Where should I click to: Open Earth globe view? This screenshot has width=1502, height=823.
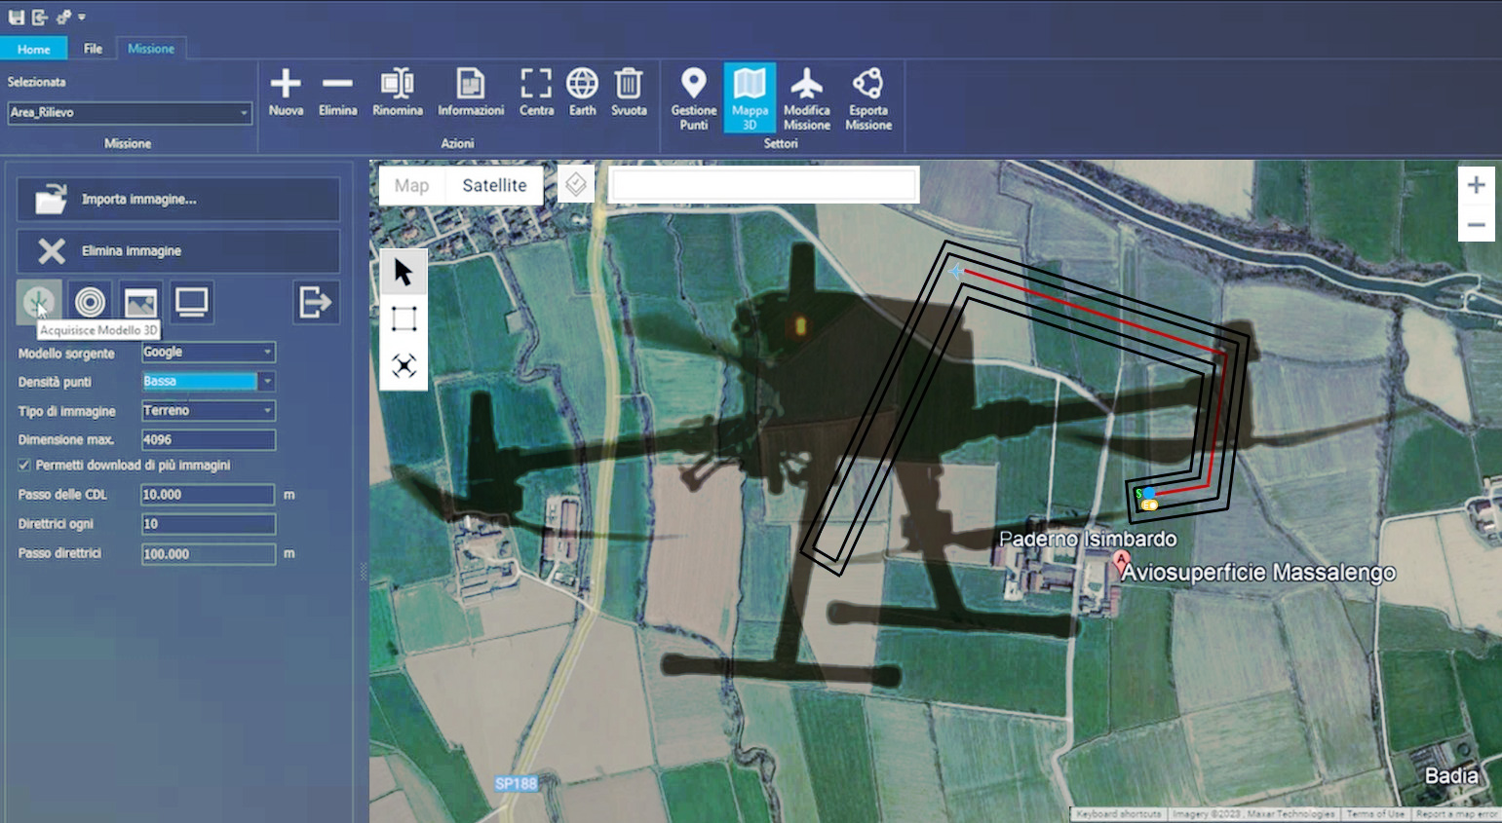pos(582,85)
